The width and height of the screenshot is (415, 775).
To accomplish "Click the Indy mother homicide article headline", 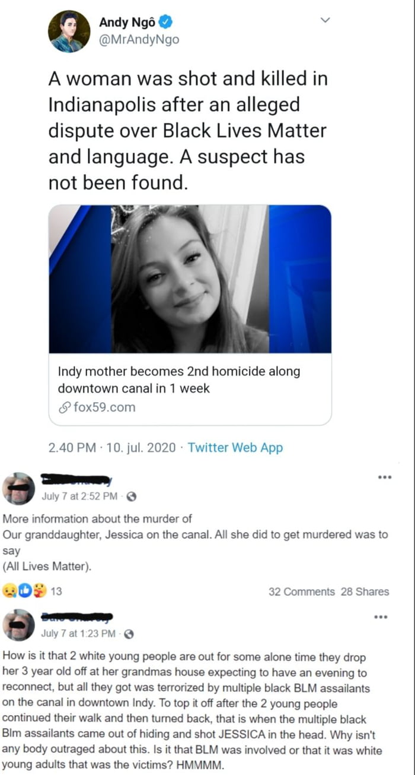I will pos(179,380).
